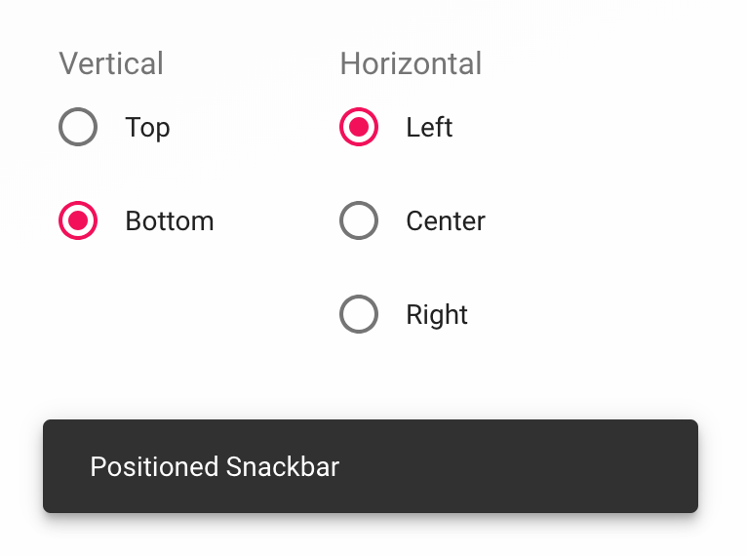This screenshot has height=556, width=747.
Task: Click the "Top" option label text
Action: (x=147, y=128)
